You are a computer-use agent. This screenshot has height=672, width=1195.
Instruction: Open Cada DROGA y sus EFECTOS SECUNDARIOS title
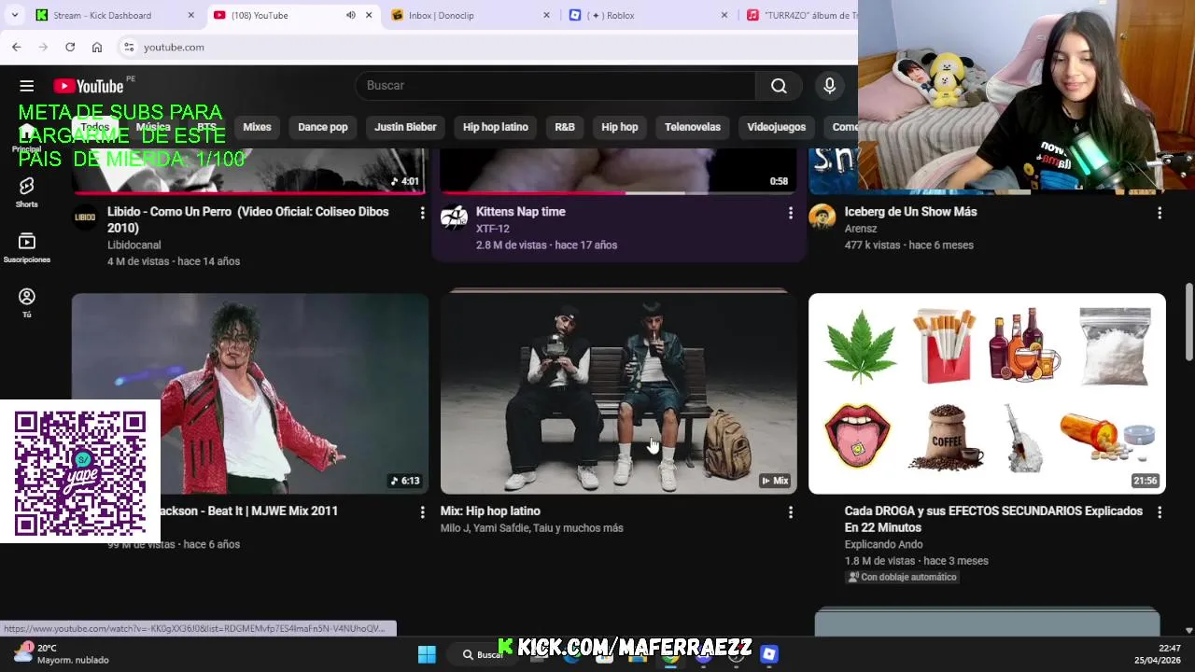(x=993, y=519)
